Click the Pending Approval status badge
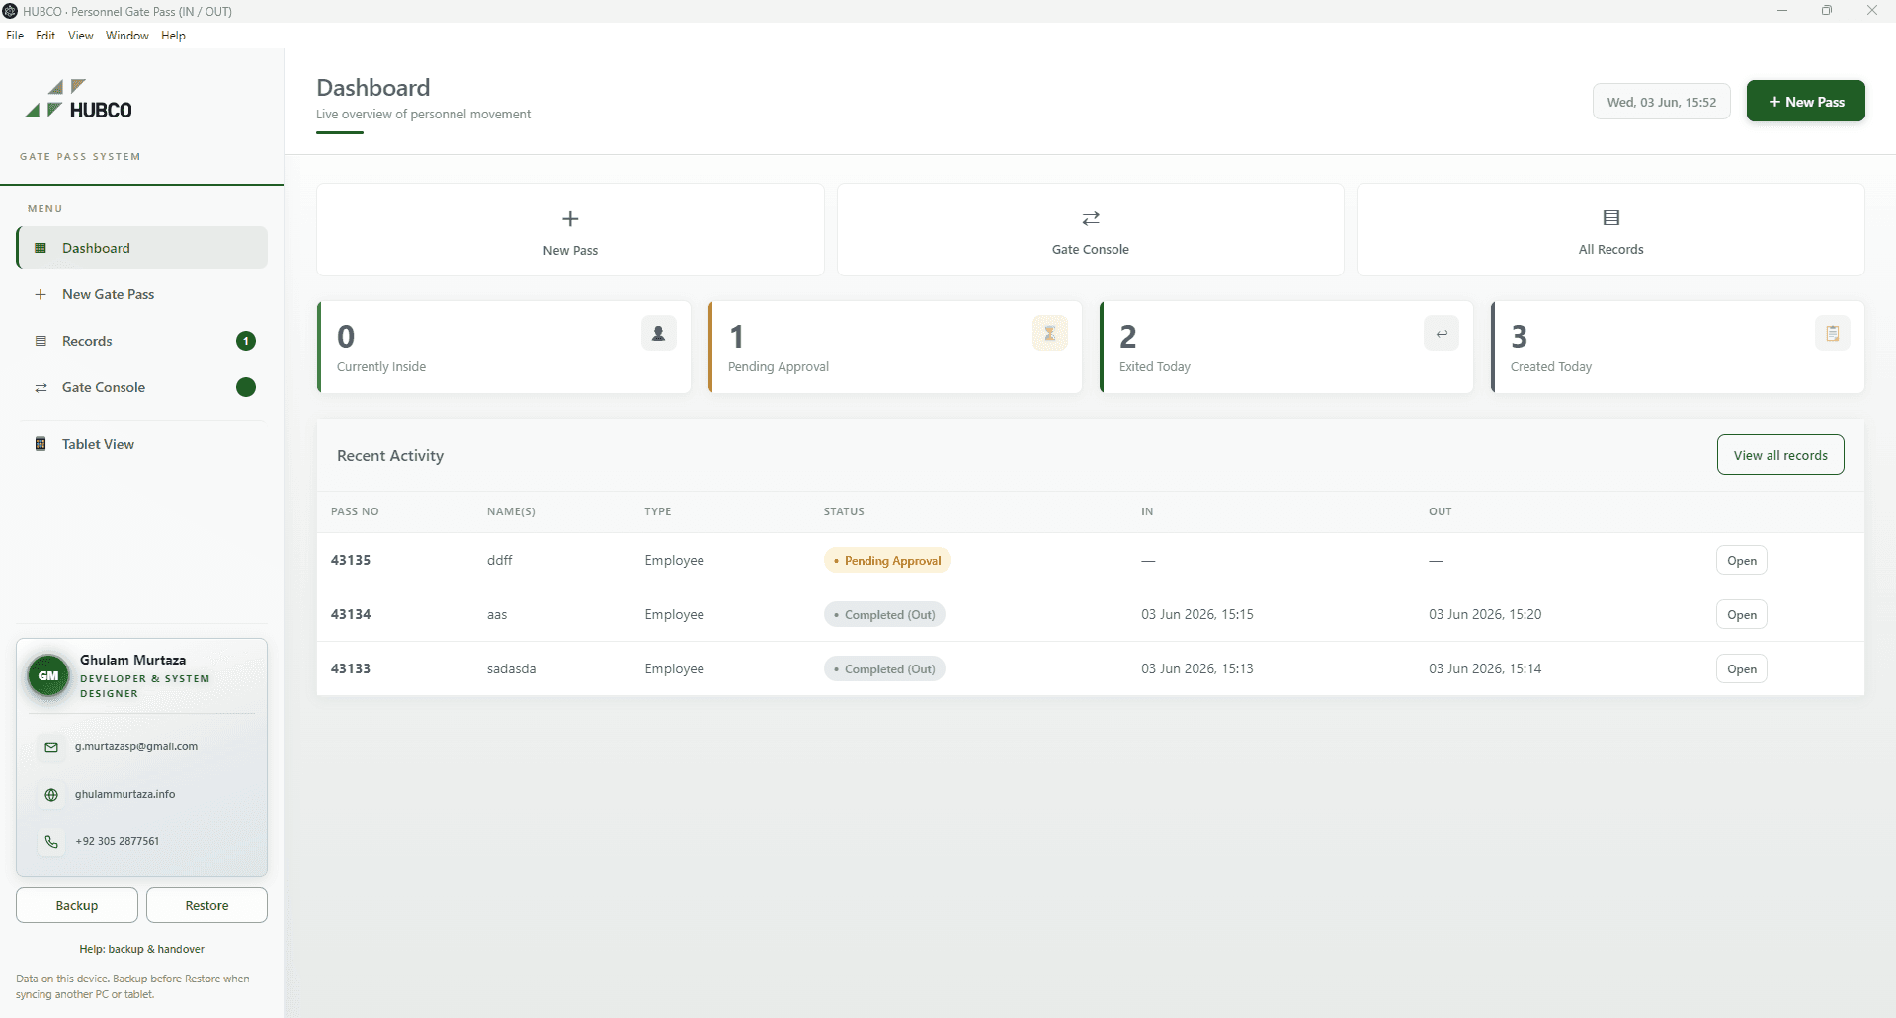The image size is (1896, 1018). click(887, 561)
